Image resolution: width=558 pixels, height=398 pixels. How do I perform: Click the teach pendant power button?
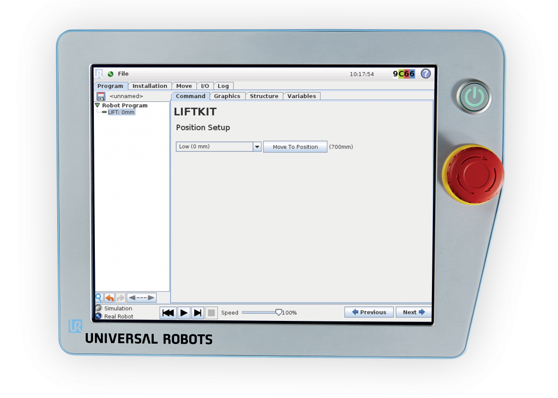coord(473,97)
